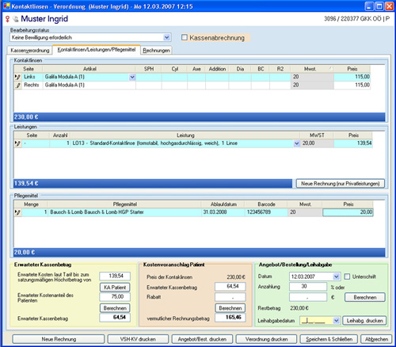The width and height of the screenshot is (396, 347).
Task: Expand the Artikel dropdown for Galifa Modula A
Action: (x=132, y=77)
